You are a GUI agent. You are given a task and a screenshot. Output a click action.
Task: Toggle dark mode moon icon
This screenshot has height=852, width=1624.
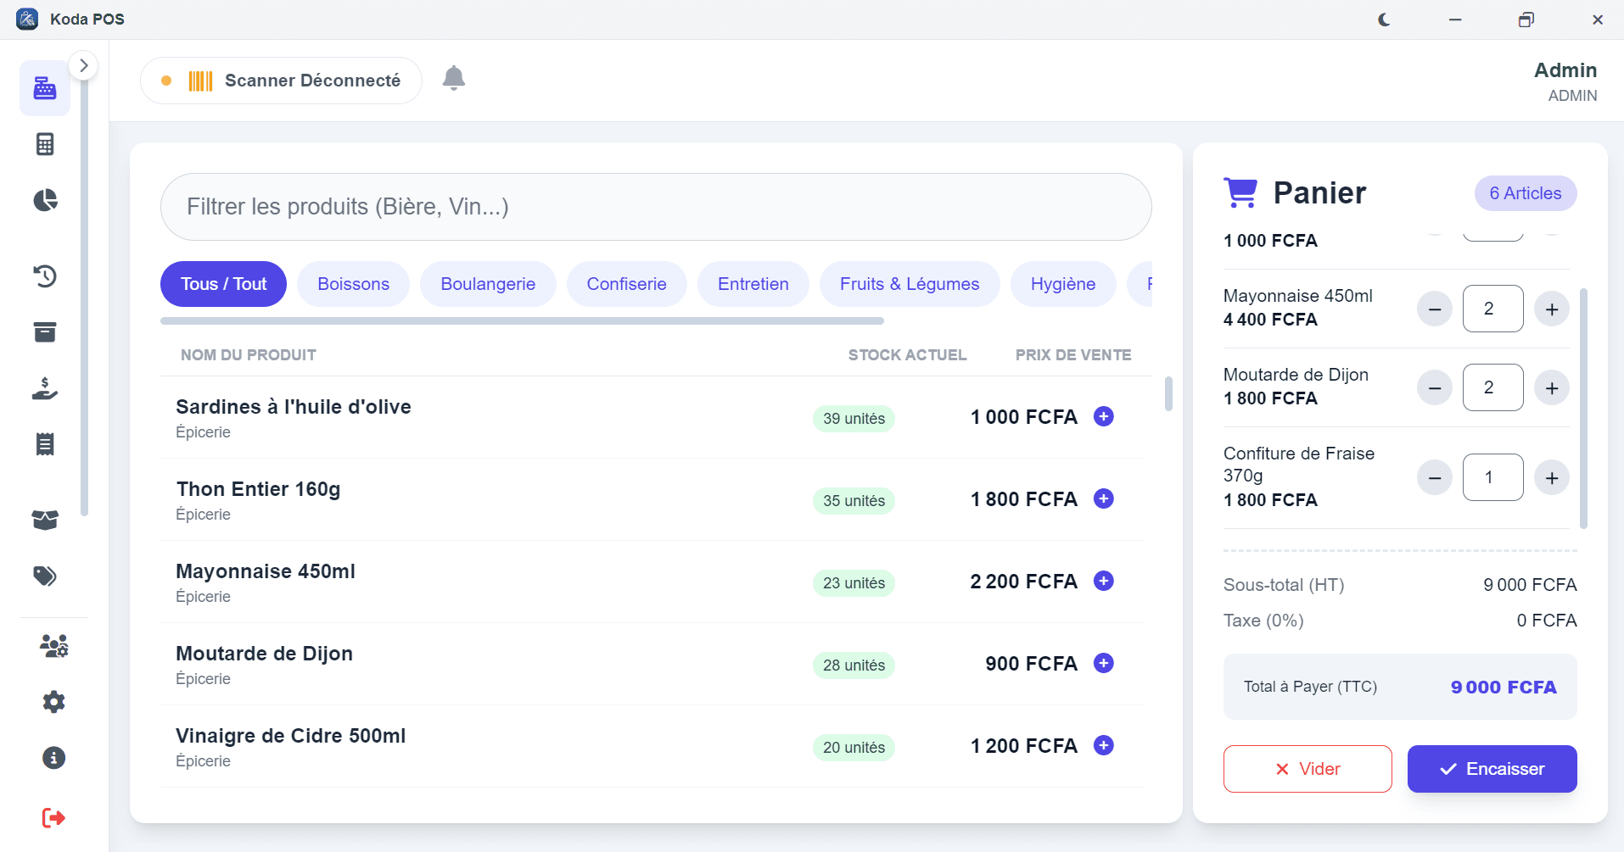pos(1384,19)
